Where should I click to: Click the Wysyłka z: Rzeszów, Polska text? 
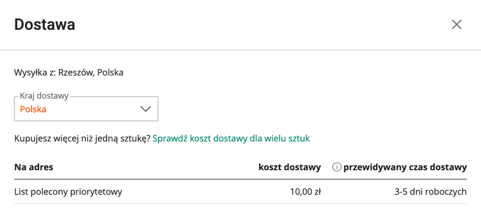coord(69,73)
